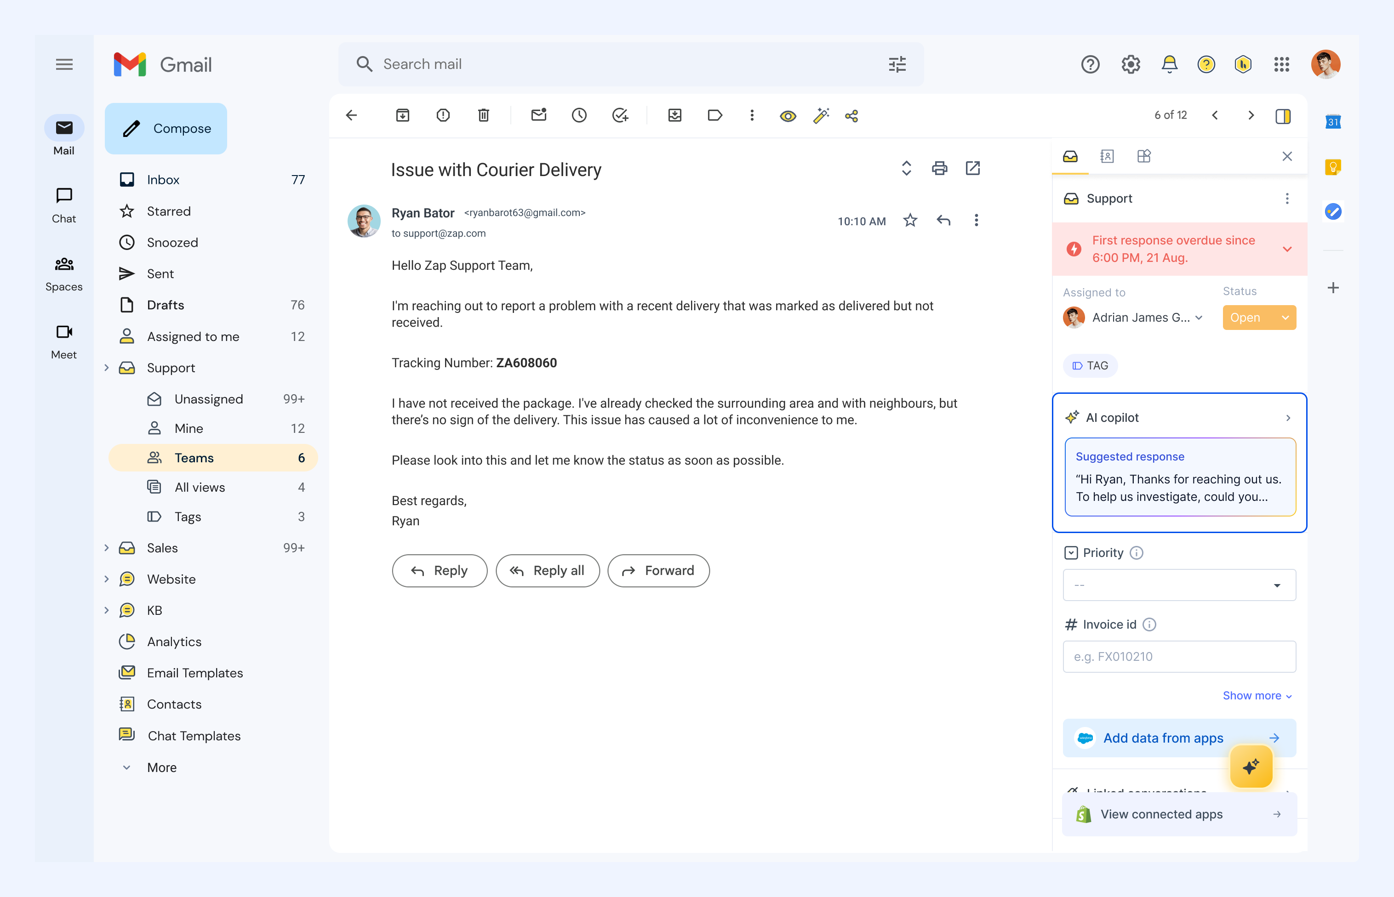The width and height of the screenshot is (1394, 897).
Task: Expand the KB folder in the sidebar
Action: [x=106, y=610]
